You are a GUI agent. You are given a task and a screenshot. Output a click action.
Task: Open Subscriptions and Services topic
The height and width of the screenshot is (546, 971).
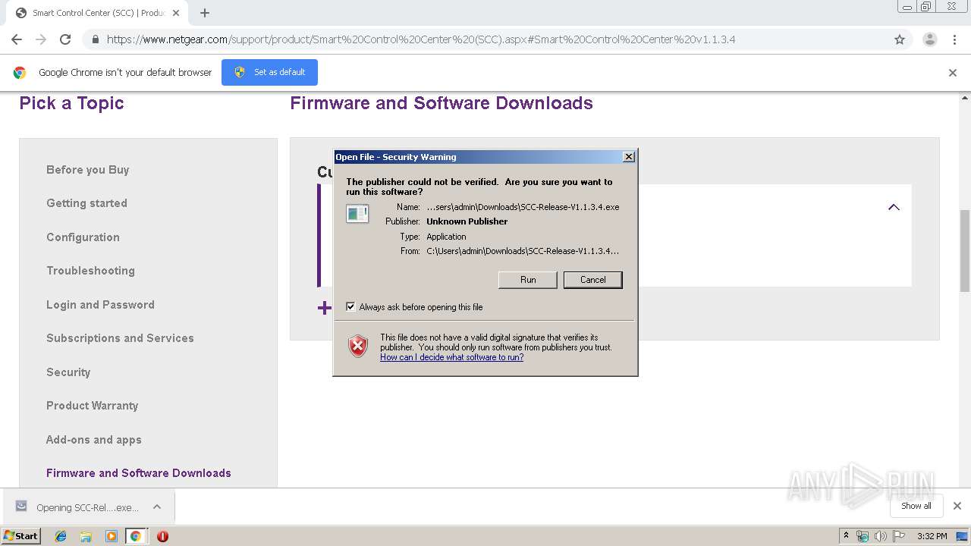[120, 338]
